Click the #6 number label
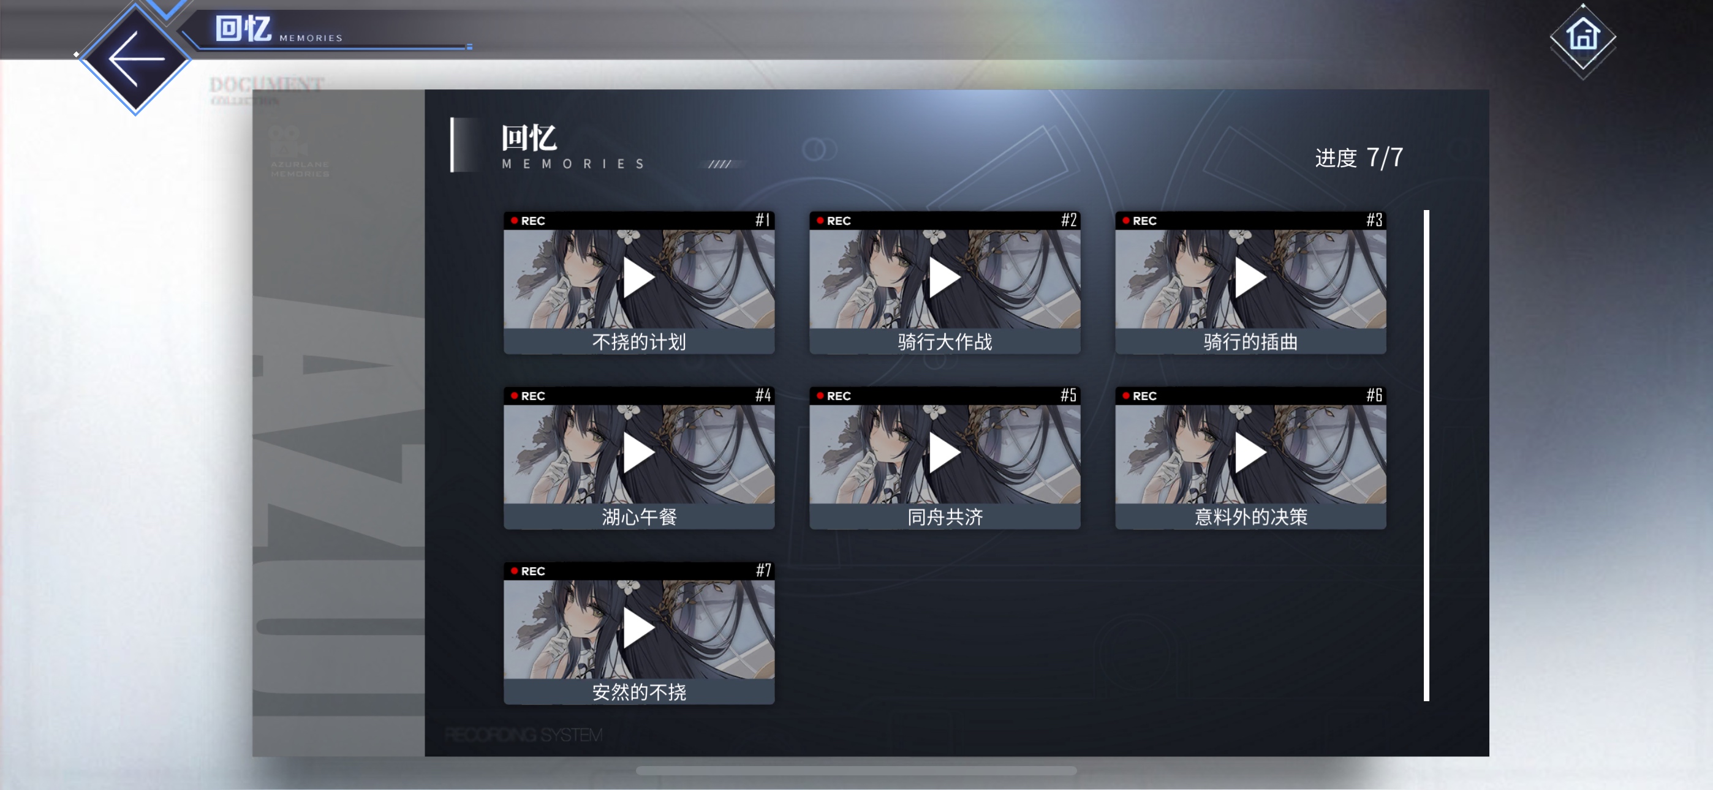This screenshot has width=1713, height=790. click(1375, 395)
